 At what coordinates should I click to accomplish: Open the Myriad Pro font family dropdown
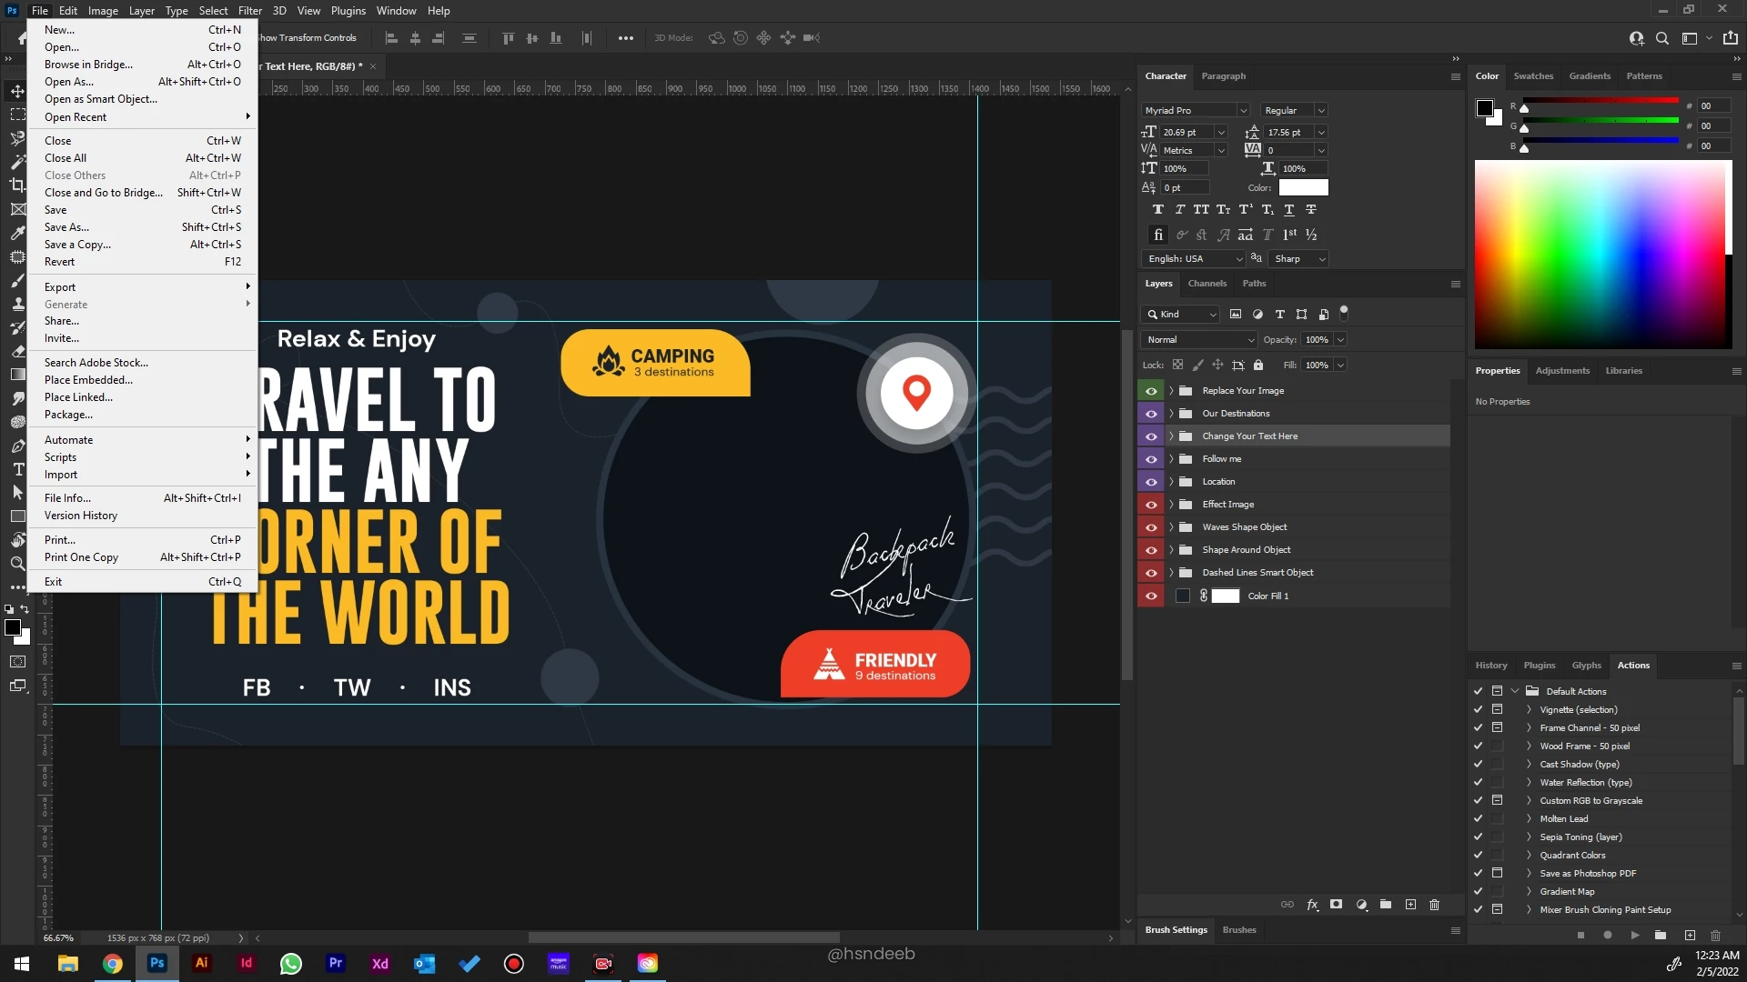pos(1242,110)
